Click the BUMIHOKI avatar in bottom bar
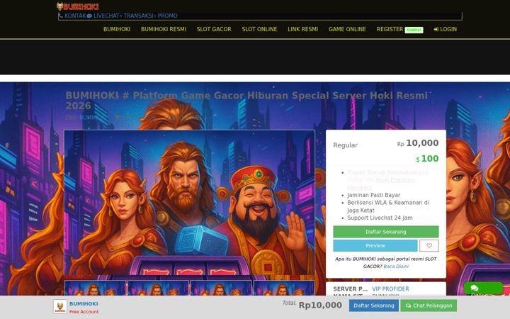Viewport: 510px width, 319px height. point(60,307)
